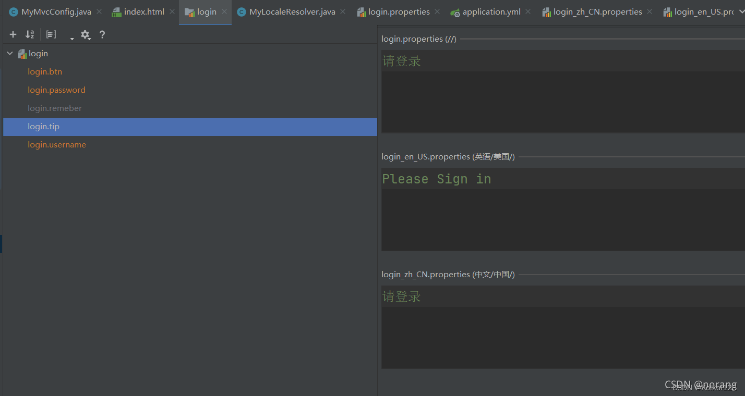This screenshot has width=745, height=396.
Task: Click the resource bundle icon beside login
Action: [x=21, y=53]
